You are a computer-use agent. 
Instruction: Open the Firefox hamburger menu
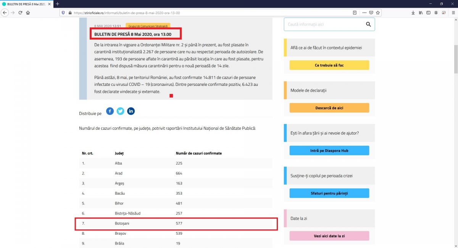pyautogui.click(x=453, y=13)
